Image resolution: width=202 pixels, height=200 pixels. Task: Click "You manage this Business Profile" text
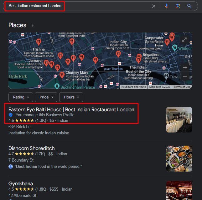click(45, 115)
